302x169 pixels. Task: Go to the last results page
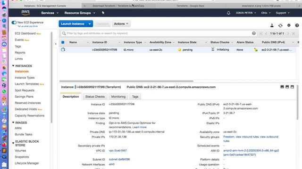[x=294, y=33]
